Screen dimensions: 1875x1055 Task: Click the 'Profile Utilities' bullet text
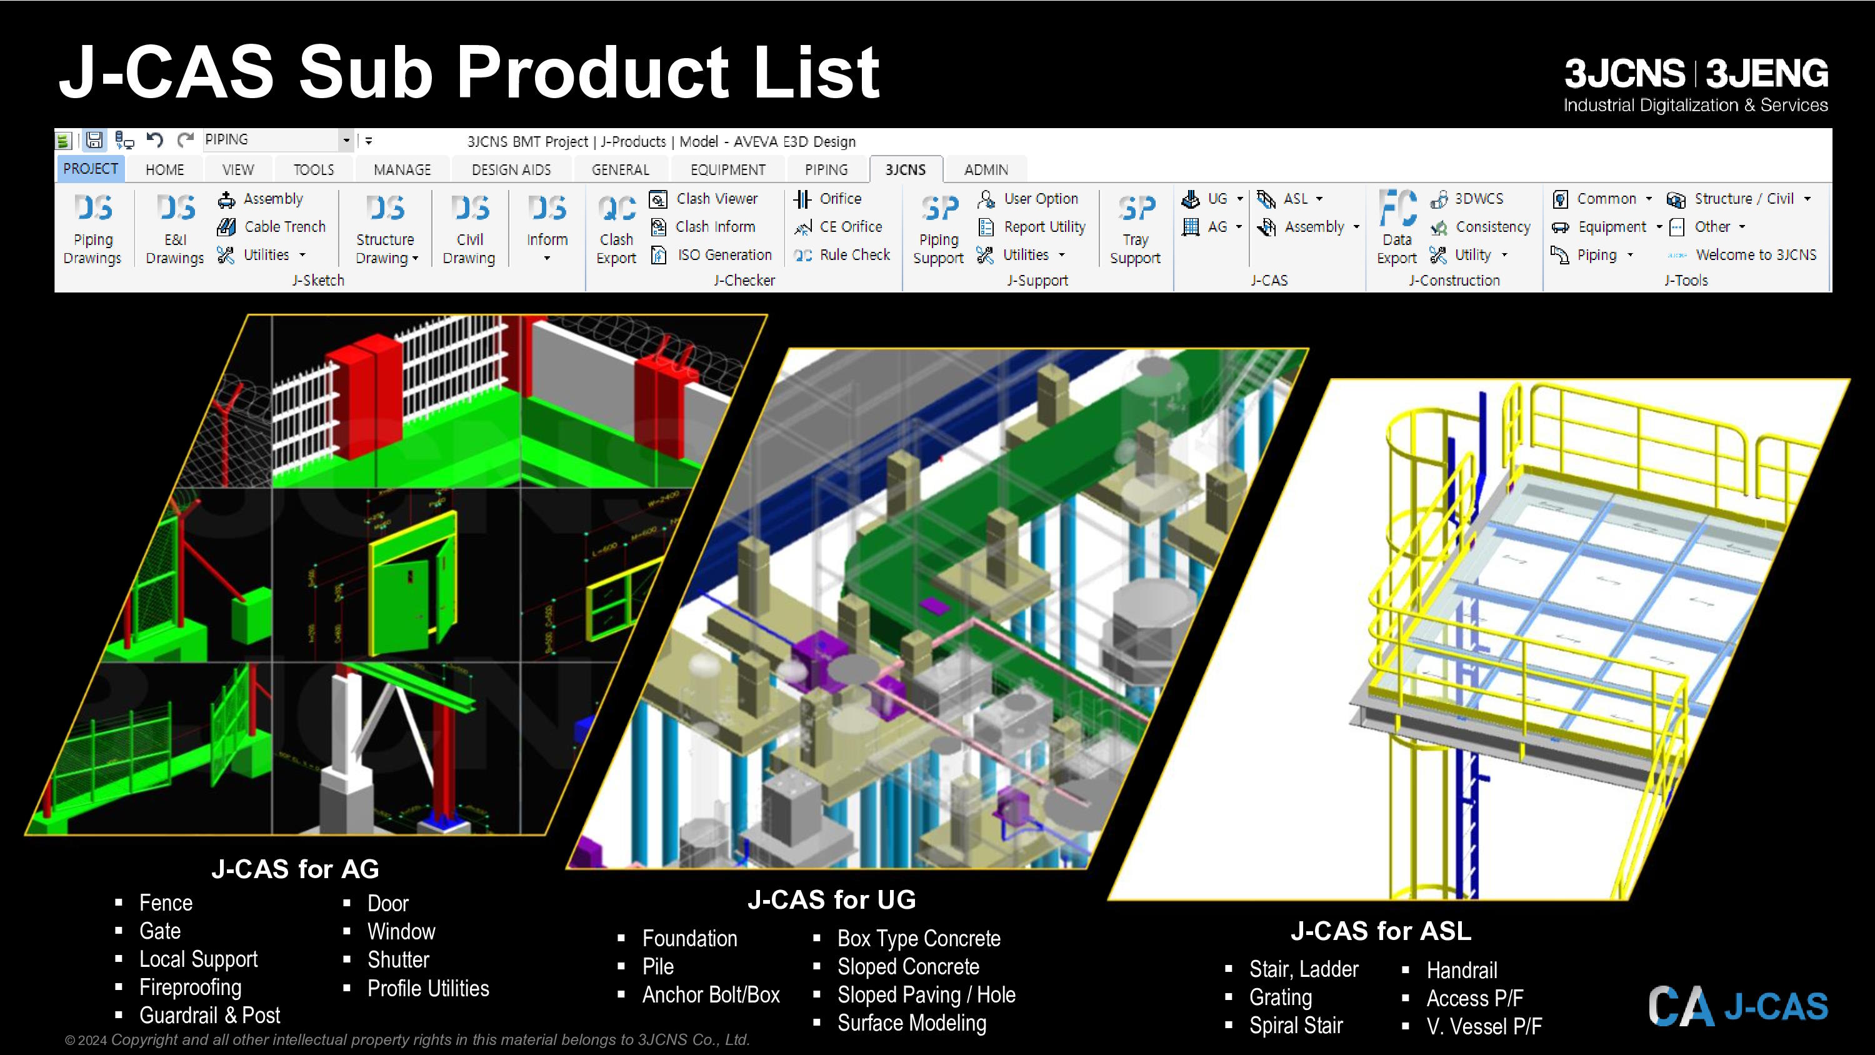point(428,988)
